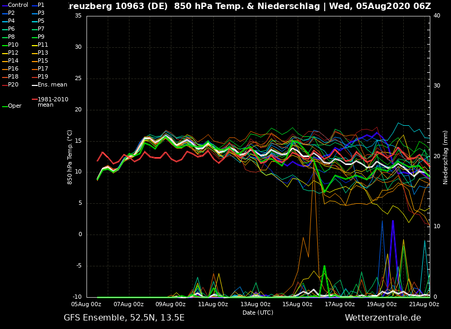The height and width of the screenshot is (329, 451).
Task: Click the 'Date (UTC)' axis title
Action: pyautogui.click(x=258, y=313)
